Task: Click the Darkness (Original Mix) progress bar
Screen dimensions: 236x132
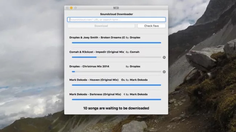Action: [x=116, y=99]
